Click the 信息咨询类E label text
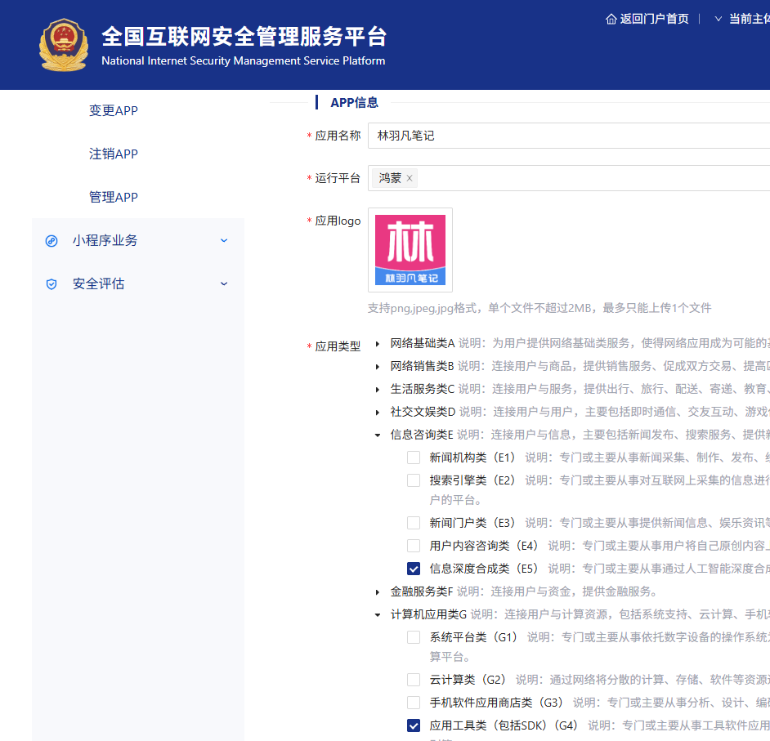Screen dimensions: 770x741 coord(422,435)
